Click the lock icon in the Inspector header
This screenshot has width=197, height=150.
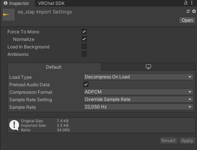(x=185, y=3)
